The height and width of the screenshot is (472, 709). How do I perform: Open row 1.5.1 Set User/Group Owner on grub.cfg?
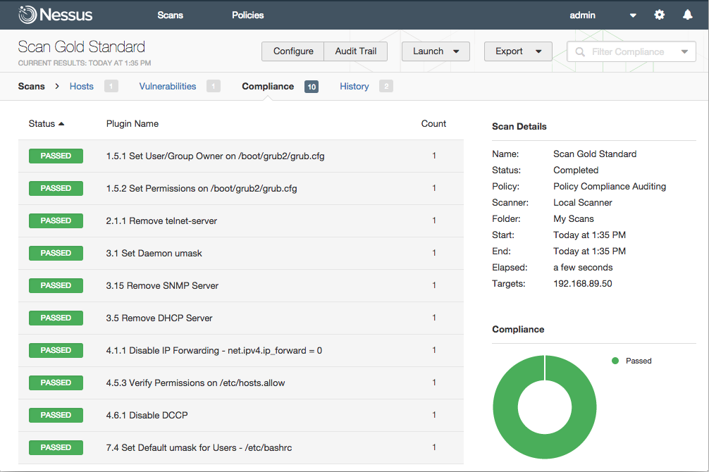(241, 156)
